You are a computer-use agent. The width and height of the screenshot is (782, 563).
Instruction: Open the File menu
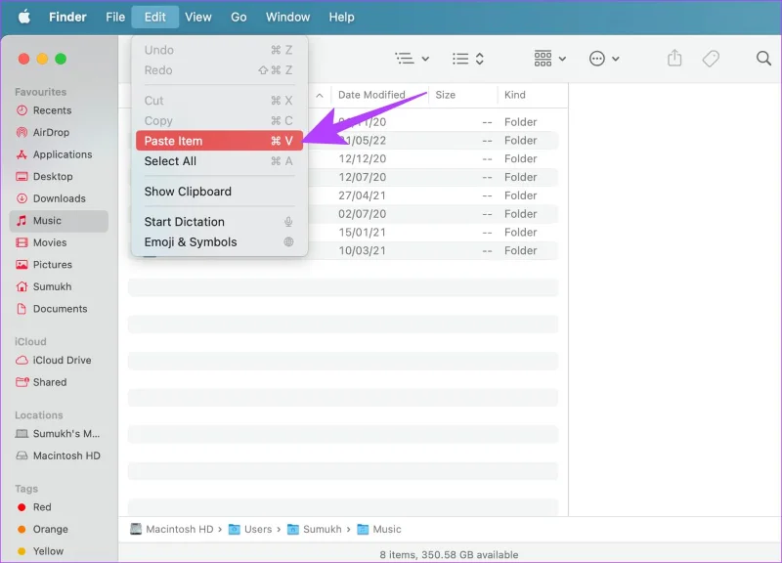coord(115,17)
